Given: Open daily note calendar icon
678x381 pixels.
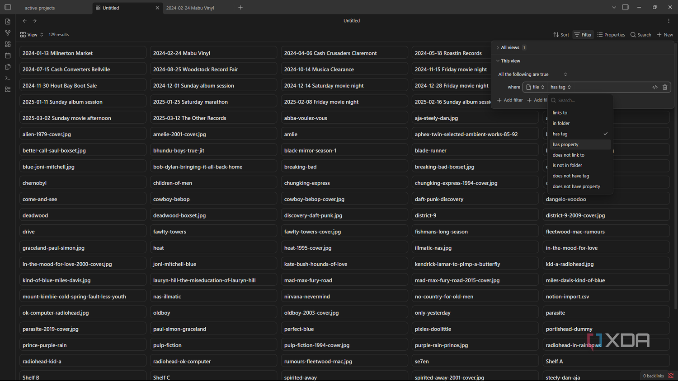Looking at the screenshot, I should coord(8,56).
